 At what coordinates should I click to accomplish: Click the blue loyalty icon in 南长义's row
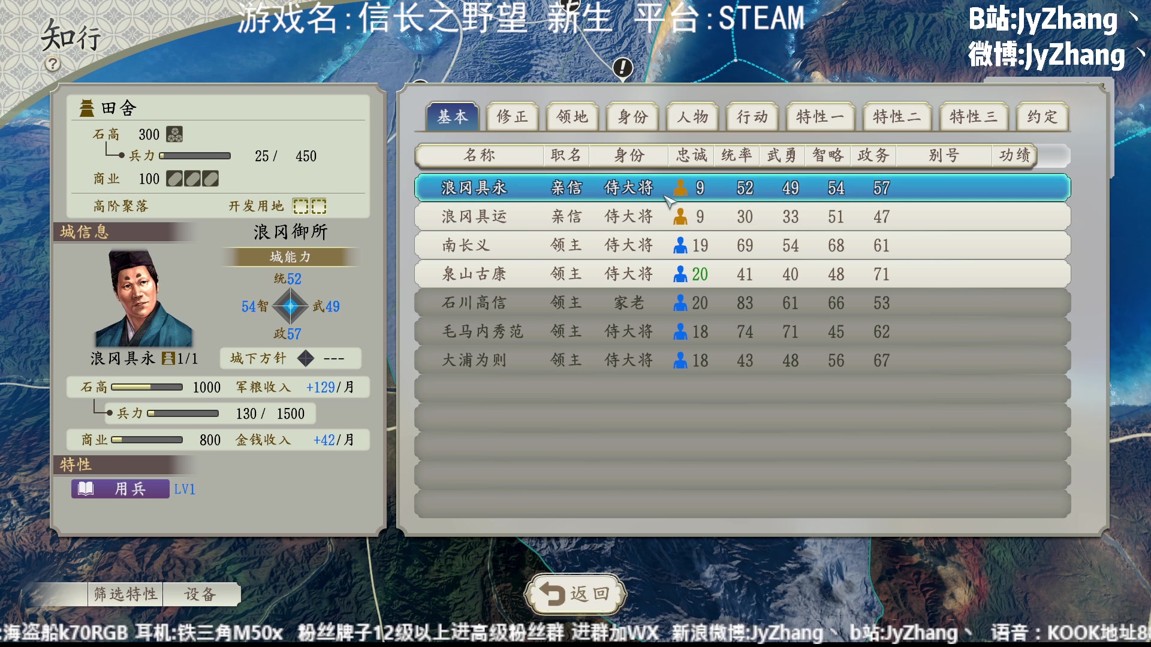click(680, 246)
